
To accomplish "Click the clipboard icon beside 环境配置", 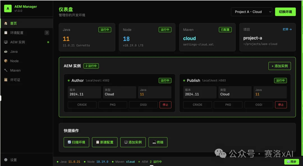I will pyautogui.click(x=6, y=33).
